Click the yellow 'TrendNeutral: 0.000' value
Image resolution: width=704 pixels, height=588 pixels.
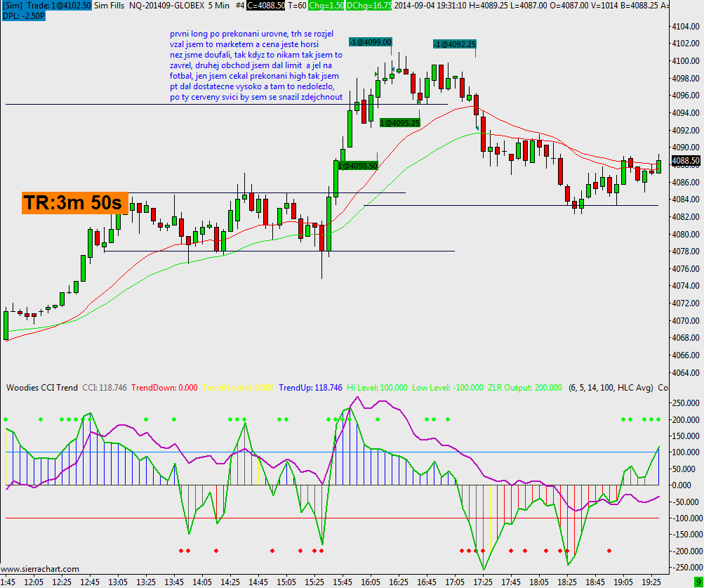pos(237,388)
